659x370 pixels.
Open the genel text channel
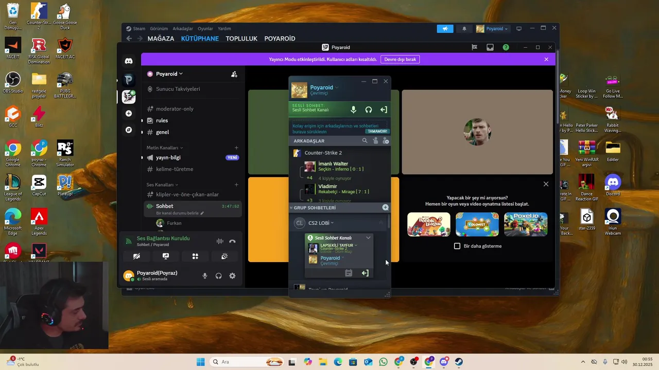point(162,132)
